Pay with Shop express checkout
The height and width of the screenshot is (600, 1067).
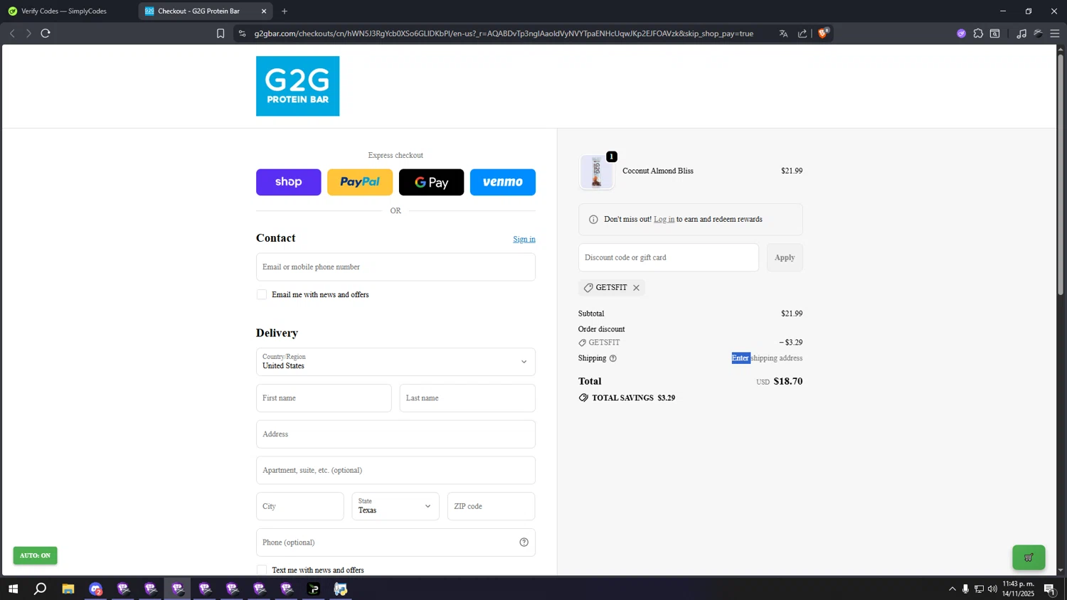tap(288, 182)
